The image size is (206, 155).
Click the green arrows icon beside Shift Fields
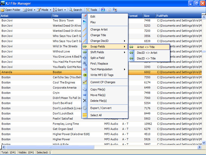[x=85, y=52]
